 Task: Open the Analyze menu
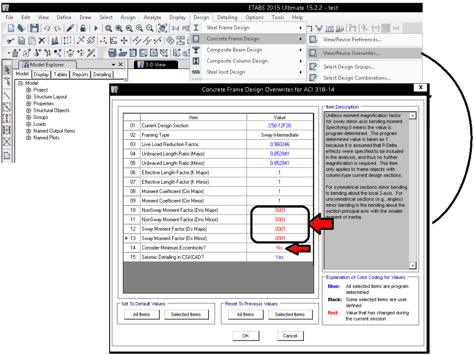[x=152, y=17]
